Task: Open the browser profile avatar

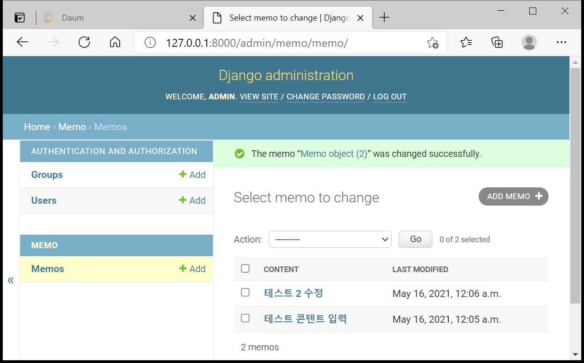Action: coord(529,43)
